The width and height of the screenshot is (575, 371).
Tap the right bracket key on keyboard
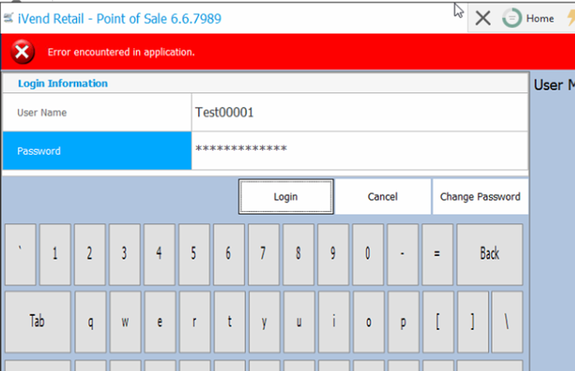click(473, 322)
